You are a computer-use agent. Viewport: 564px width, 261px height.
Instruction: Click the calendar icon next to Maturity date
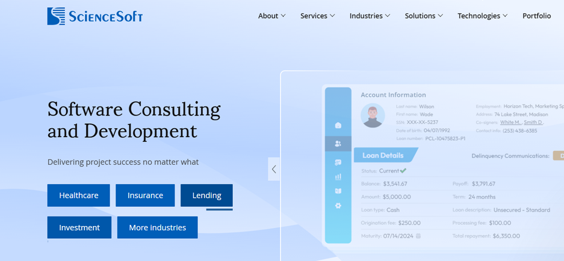418,236
